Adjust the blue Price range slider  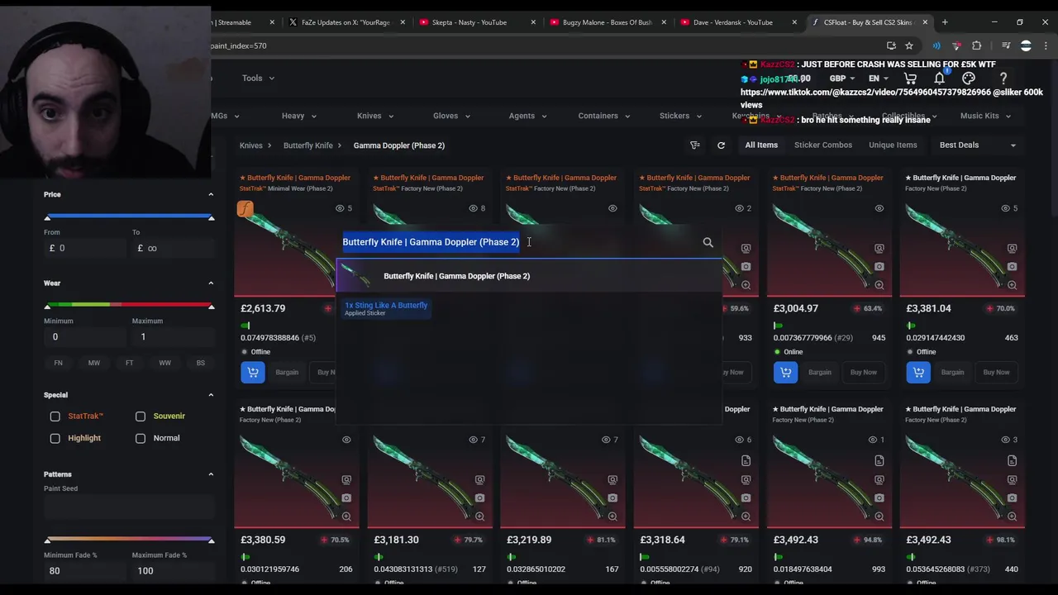129,217
